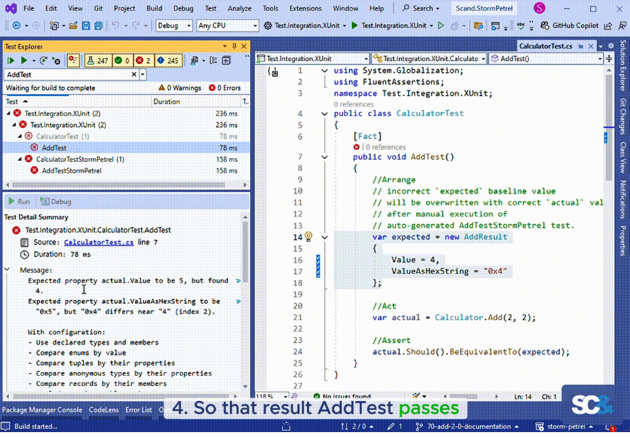Open the Debug configuration dropdown
Screen dimensions: 630x446
click(174, 26)
